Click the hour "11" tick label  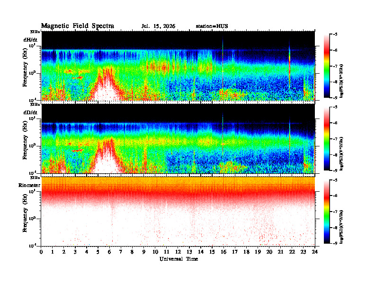pyautogui.click(x=167, y=252)
